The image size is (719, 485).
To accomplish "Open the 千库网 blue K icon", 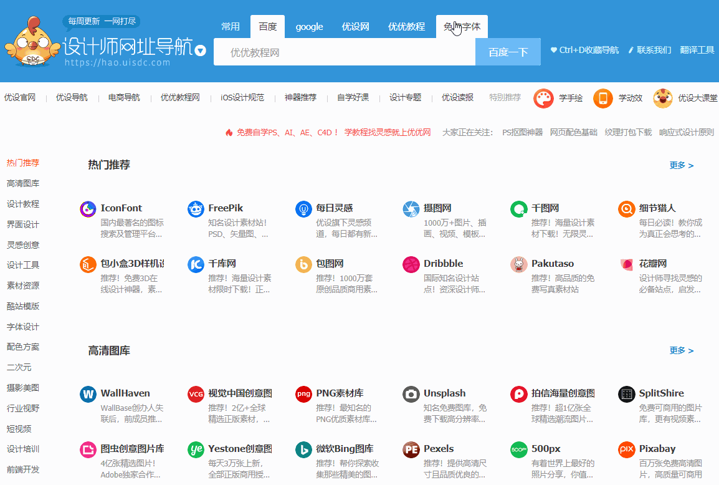I will 196,264.
